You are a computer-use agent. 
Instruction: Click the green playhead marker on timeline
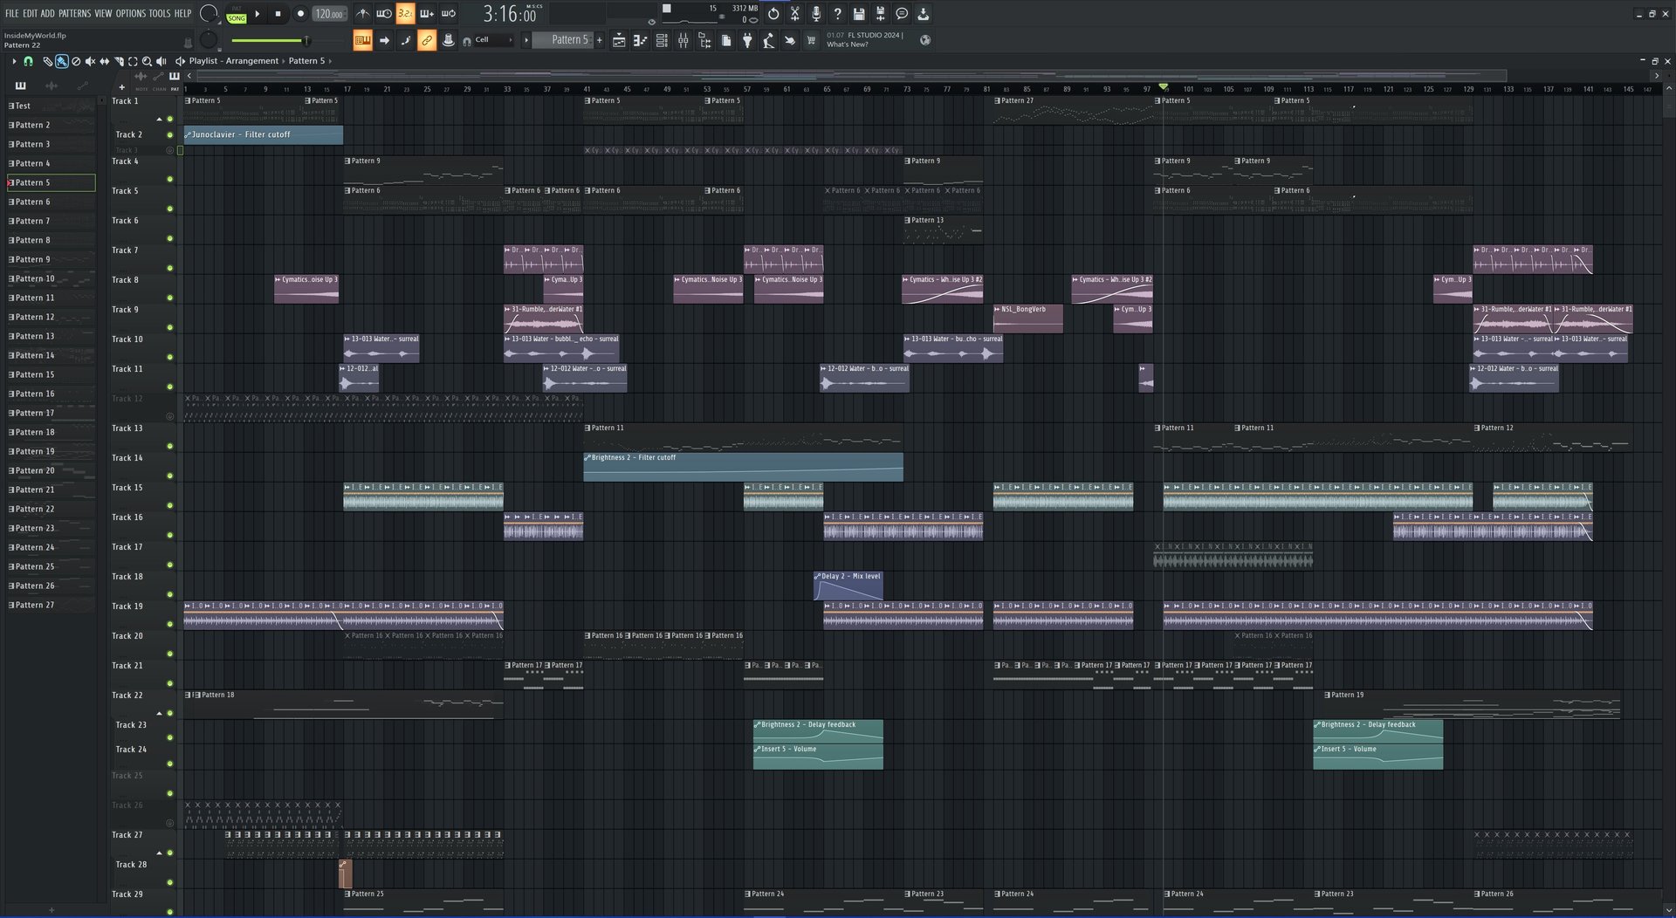(1164, 87)
